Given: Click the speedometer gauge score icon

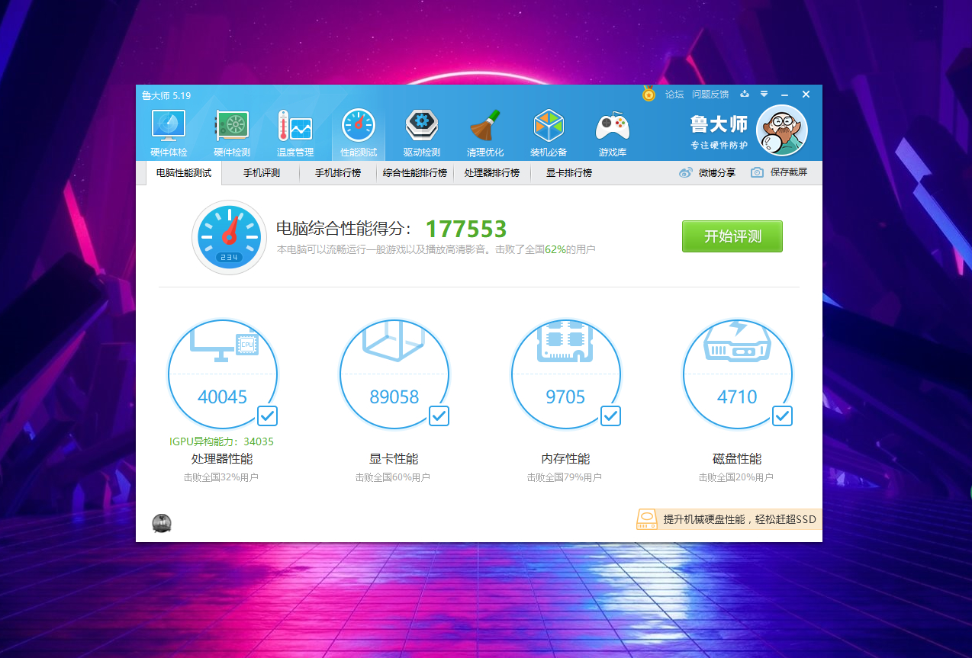Looking at the screenshot, I should [x=230, y=236].
